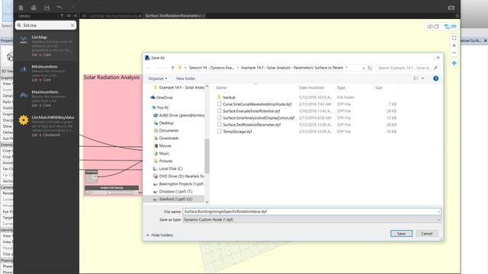The image size is (488, 274).
Task: Select Surface.TestRotationParameter.dyf file
Action: coord(252,125)
